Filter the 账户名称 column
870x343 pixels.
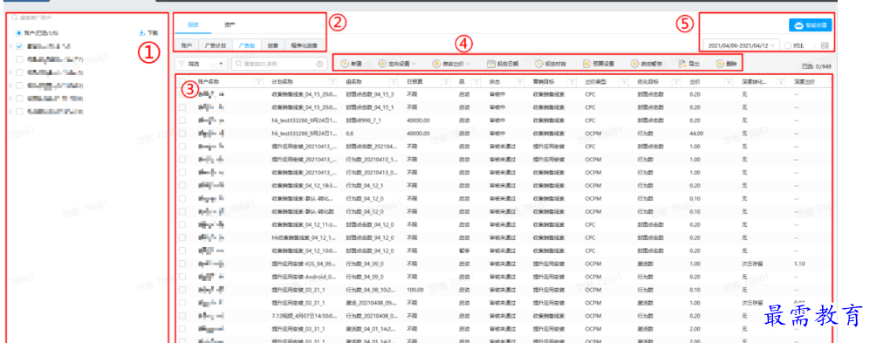(258, 81)
